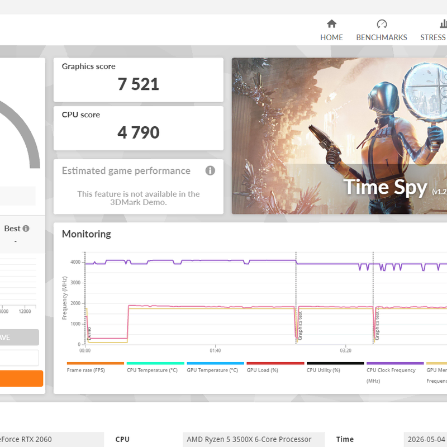Click the Demo marker on the chart
This screenshot has width=447, height=447.
(89, 332)
